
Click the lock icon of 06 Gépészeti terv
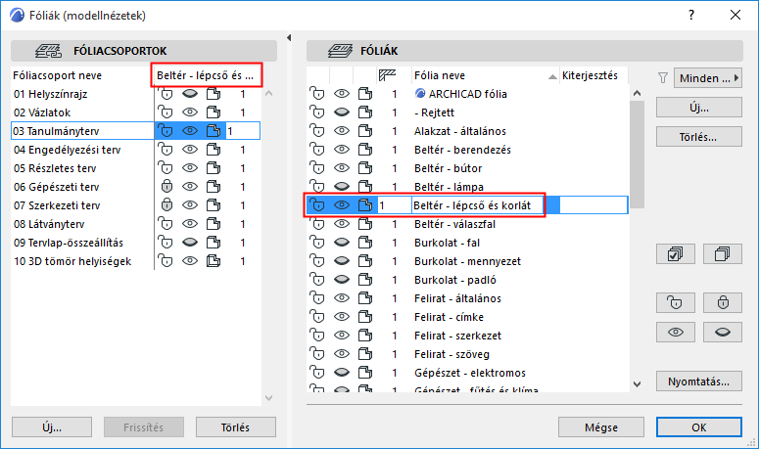click(166, 187)
